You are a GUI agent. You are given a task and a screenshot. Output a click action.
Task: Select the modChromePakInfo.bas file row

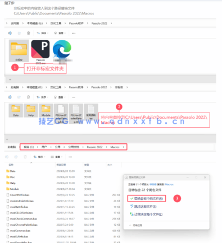64,225
